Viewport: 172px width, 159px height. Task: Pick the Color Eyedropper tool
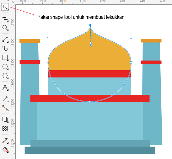(5, 140)
